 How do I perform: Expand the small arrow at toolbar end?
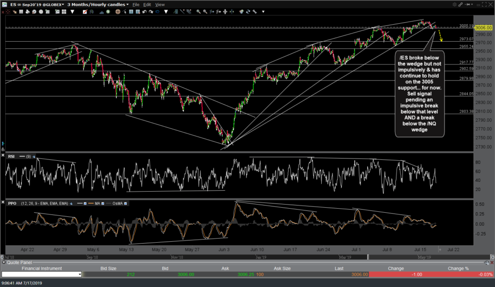263,12
